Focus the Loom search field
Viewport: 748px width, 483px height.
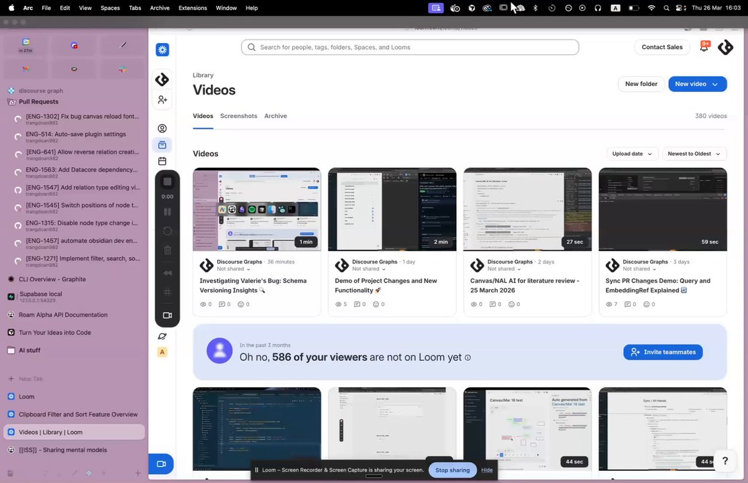click(410, 47)
